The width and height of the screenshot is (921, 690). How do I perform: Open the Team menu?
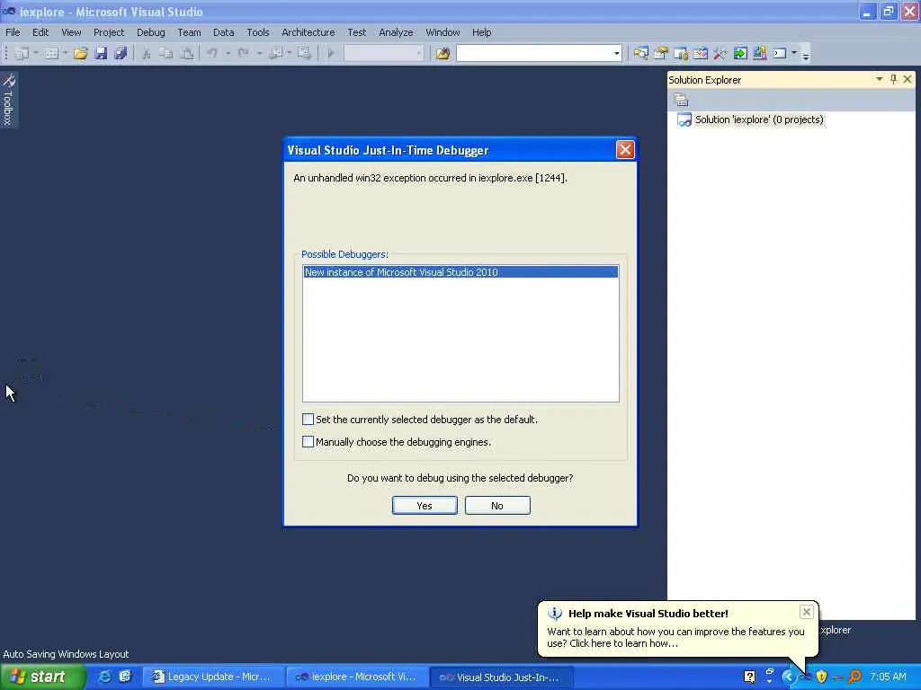(189, 32)
